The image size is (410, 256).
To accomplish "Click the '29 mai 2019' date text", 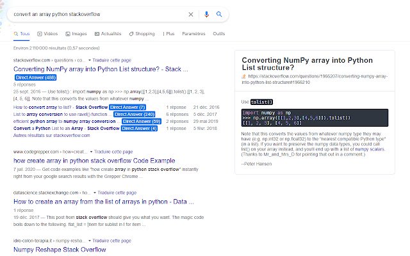I will (x=206, y=122).
